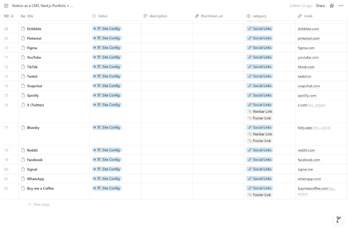Screen dimensions: 348x229
Task: Click the Navbar Link tag in X (Twitter) row
Action: pos(260,112)
